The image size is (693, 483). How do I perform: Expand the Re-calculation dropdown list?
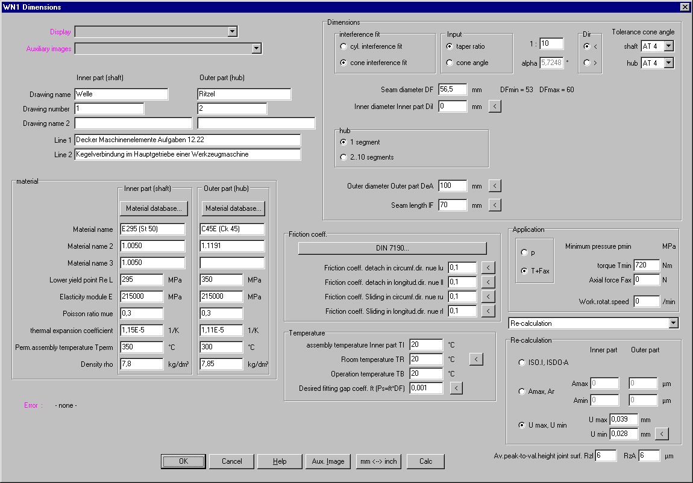click(673, 323)
